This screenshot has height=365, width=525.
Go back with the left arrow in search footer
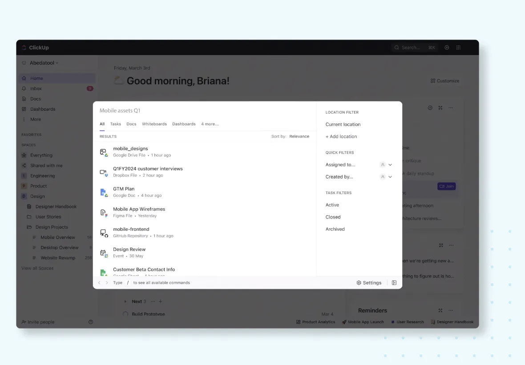[99, 283]
